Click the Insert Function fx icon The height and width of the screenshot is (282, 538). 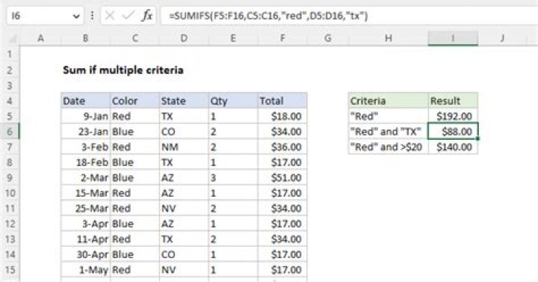click(147, 16)
